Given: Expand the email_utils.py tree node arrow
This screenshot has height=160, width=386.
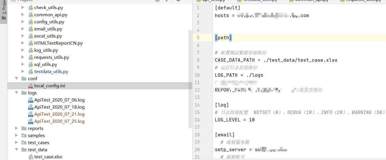Looking at the screenshot, I should [23, 29].
